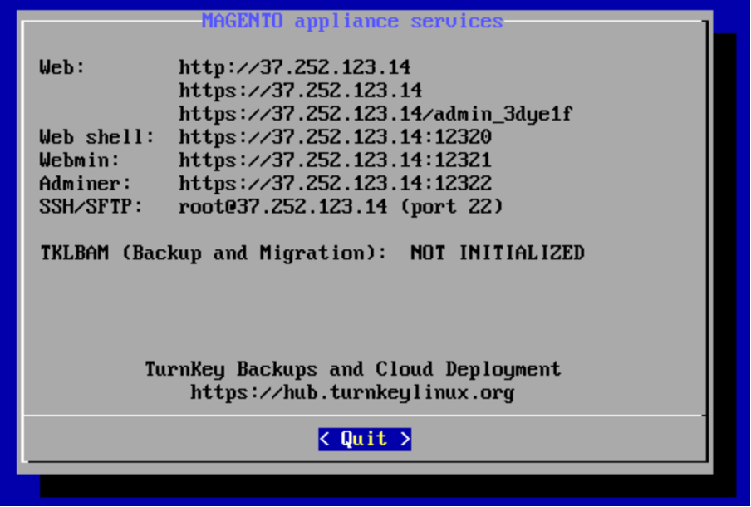Click the Web shell URL ending 12320
The image size is (751, 507).
[336, 137]
